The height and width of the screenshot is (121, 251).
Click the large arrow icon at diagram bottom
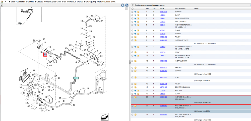(104, 116)
